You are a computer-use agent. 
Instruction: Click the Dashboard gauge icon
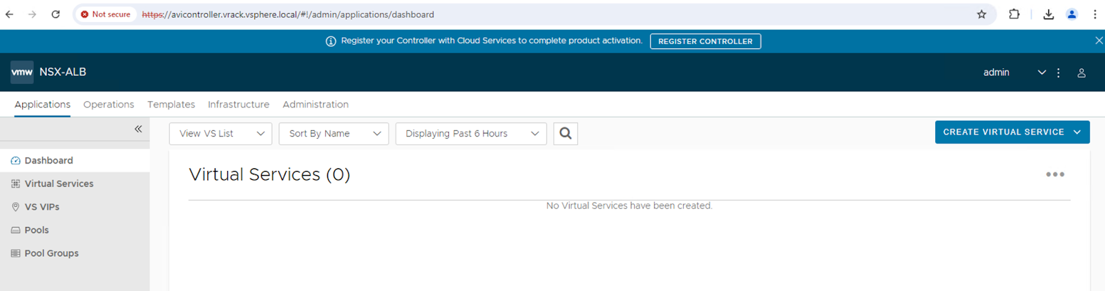pyautogui.click(x=15, y=161)
